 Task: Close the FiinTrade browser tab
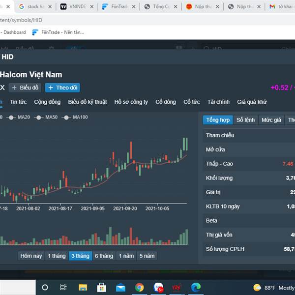134,7
